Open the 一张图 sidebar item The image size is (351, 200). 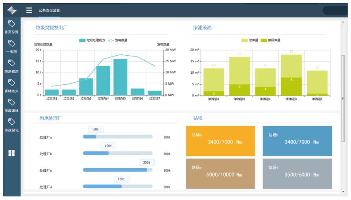pyautogui.click(x=11, y=46)
